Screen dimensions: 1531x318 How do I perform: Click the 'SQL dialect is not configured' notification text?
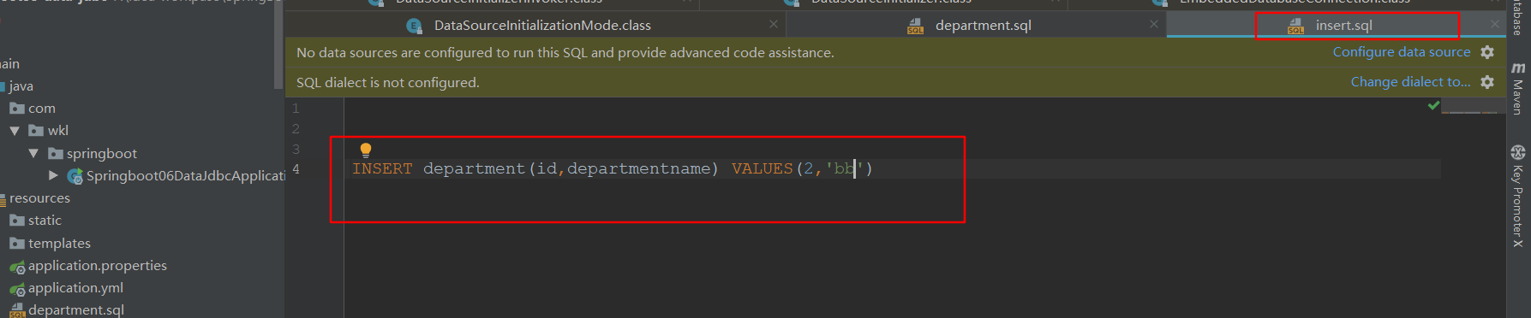tap(387, 82)
